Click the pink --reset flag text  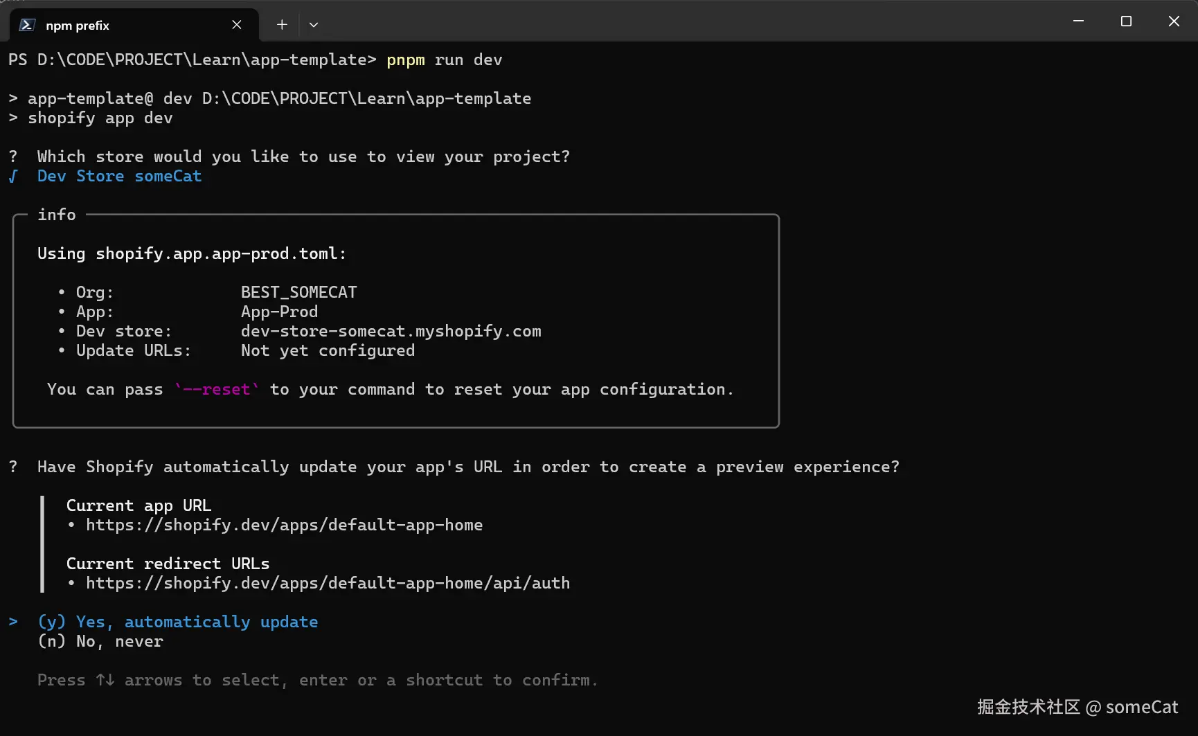pos(217,389)
